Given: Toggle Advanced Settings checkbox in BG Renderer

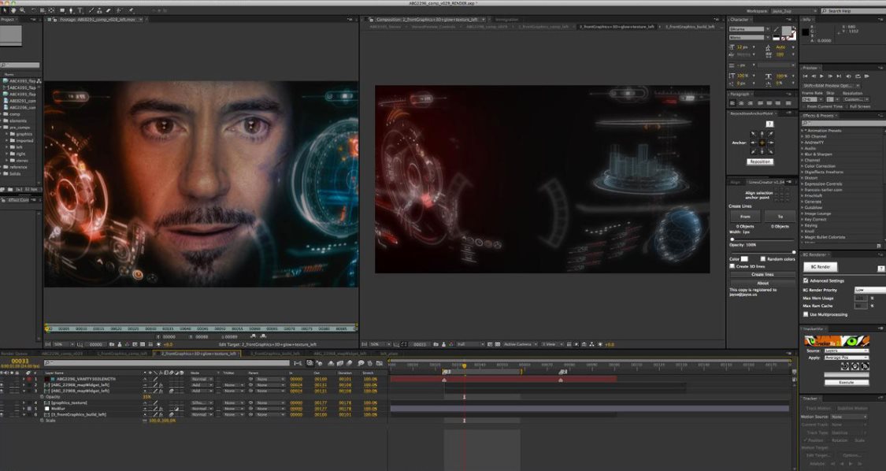Looking at the screenshot, I should [806, 280].
